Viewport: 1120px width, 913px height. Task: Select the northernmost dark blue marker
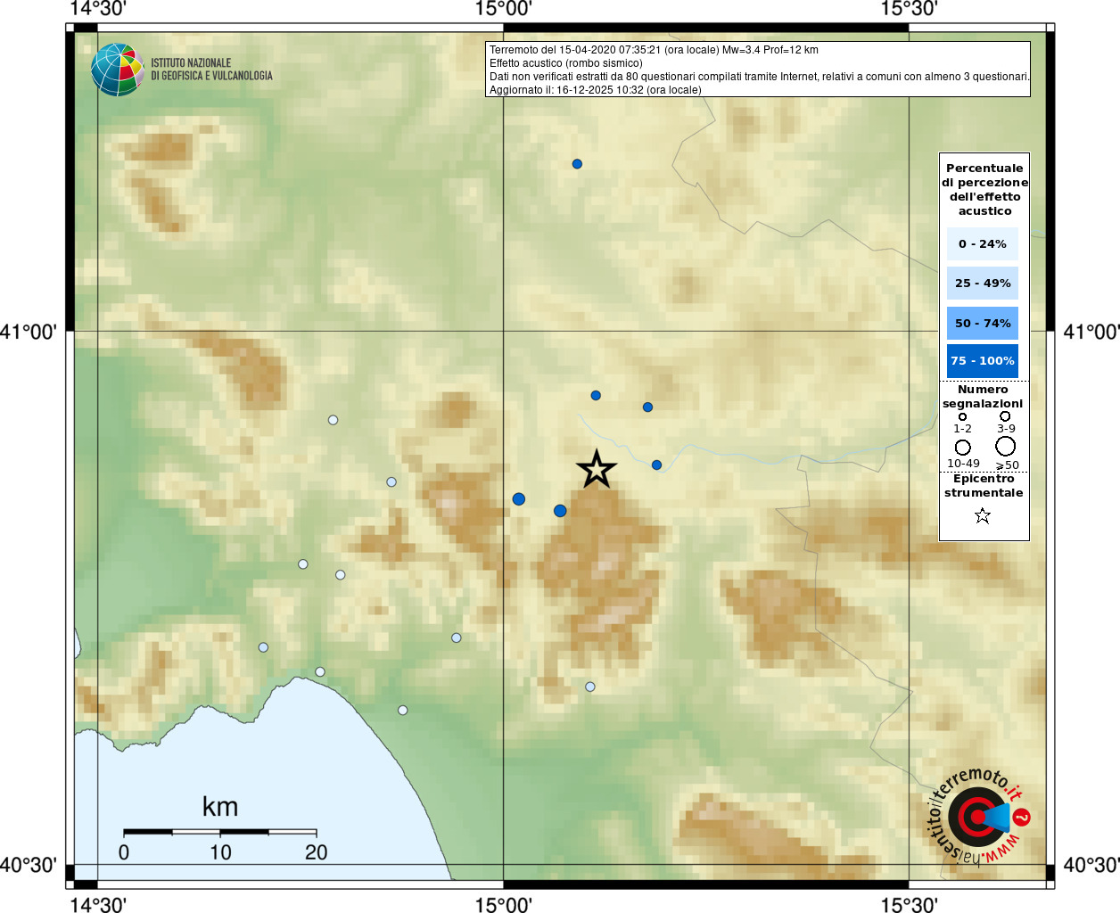(x=577, y=164)
